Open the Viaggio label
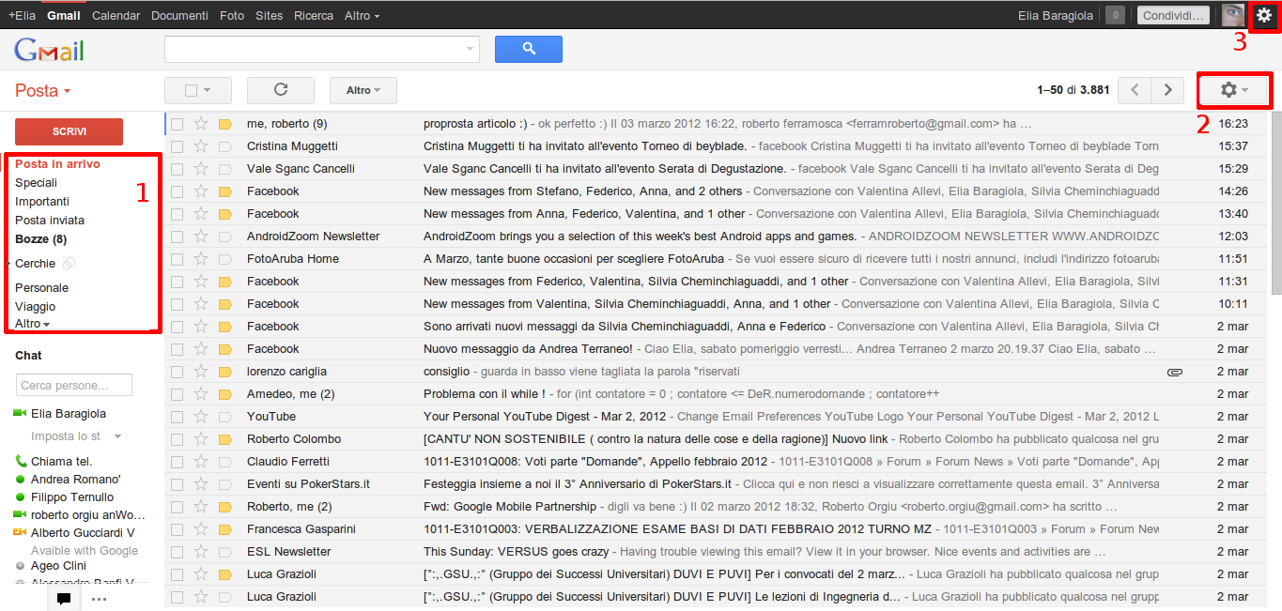The image size is (1282, 611). (35, 307)
